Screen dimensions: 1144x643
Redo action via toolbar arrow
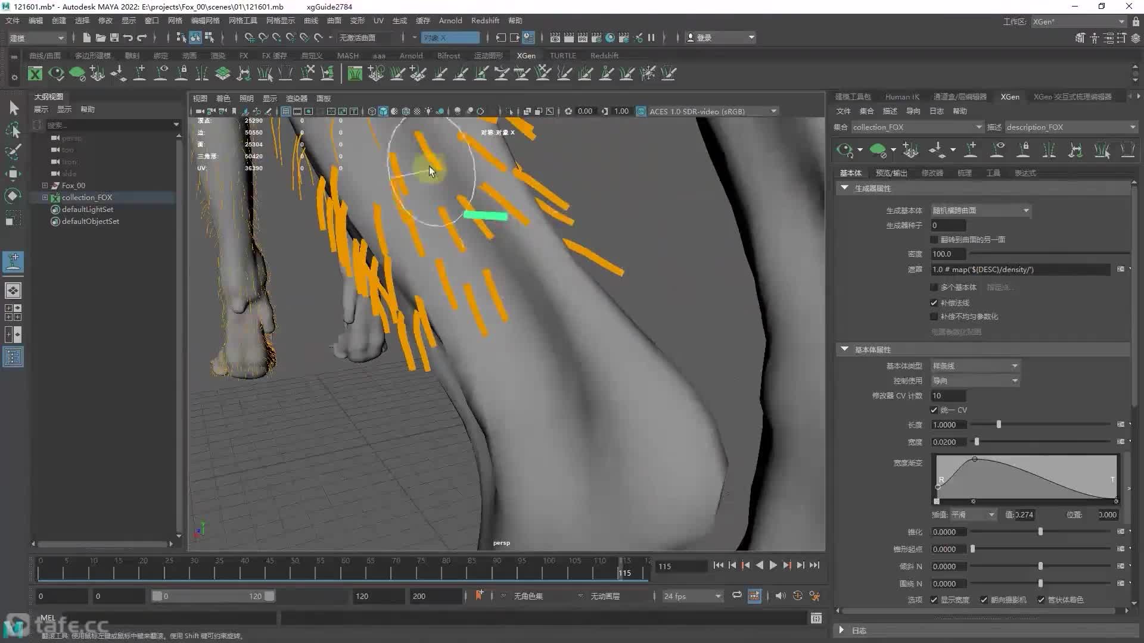142,38
